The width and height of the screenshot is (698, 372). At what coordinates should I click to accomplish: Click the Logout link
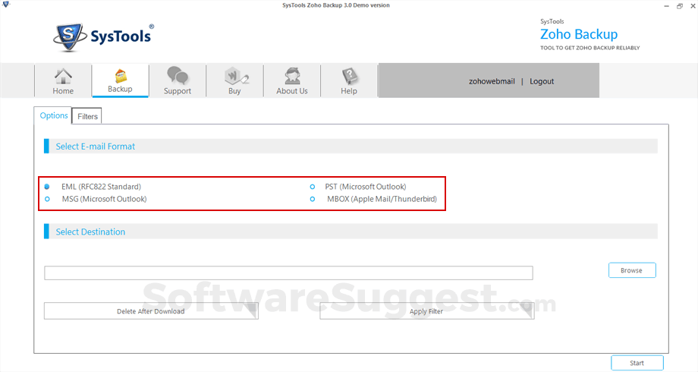(542, 81)
